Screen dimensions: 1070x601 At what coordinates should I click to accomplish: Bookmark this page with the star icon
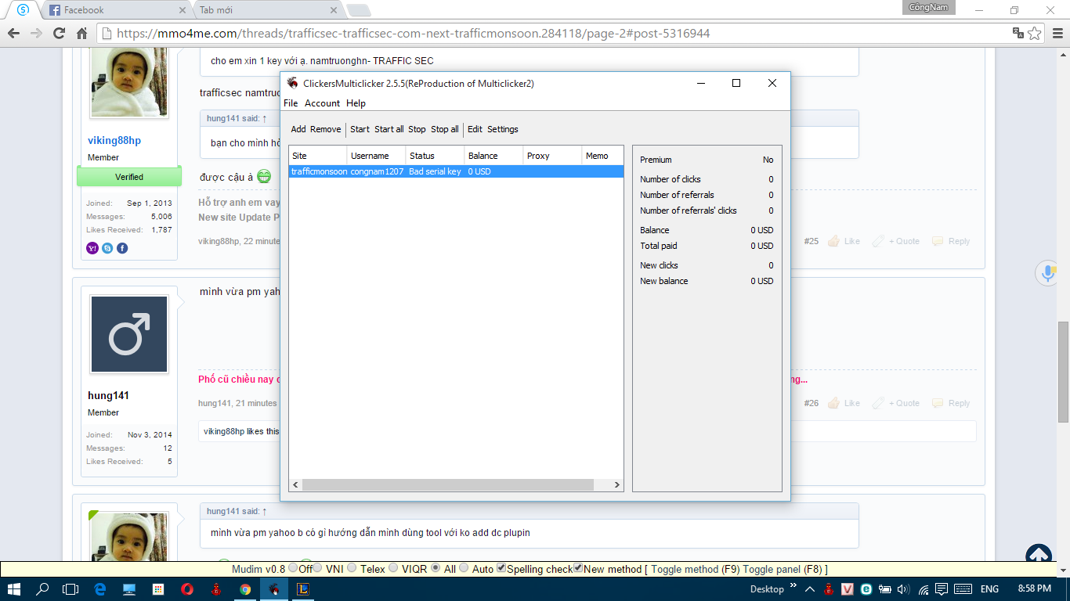(1035, 33)
